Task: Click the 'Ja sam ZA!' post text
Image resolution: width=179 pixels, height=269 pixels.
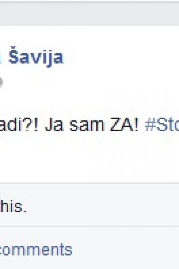Action: coord(92,125)
